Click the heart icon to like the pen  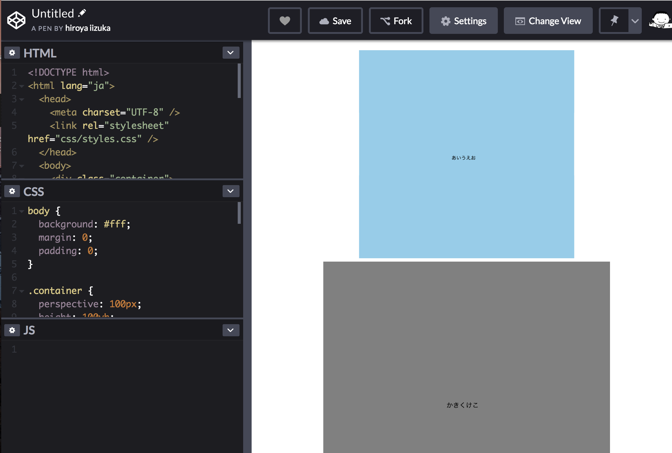tap(285, 20)
